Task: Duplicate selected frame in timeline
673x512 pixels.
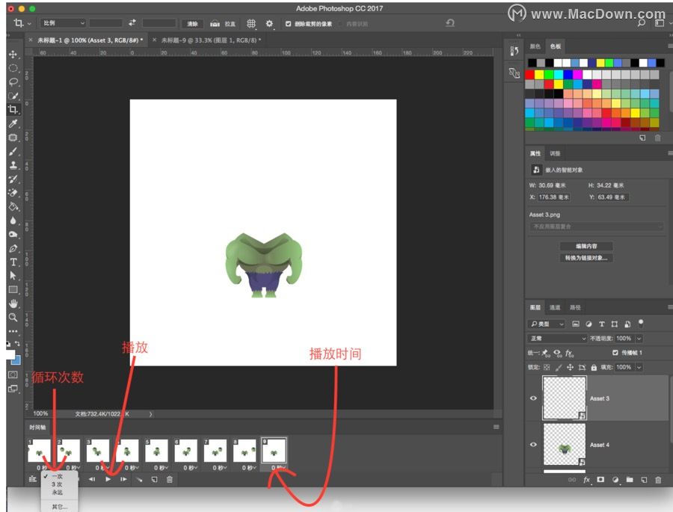Action: point(154,479)
